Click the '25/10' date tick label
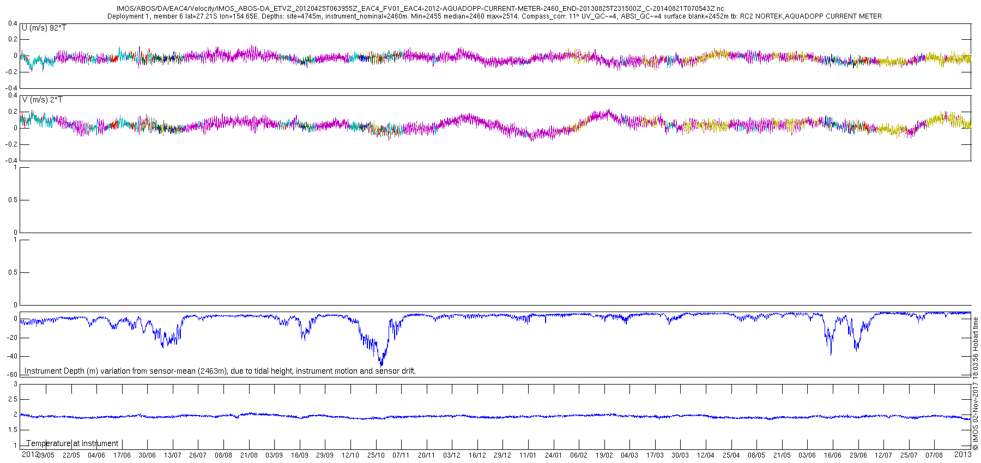 pyautogui.click(x=376, y=455)
